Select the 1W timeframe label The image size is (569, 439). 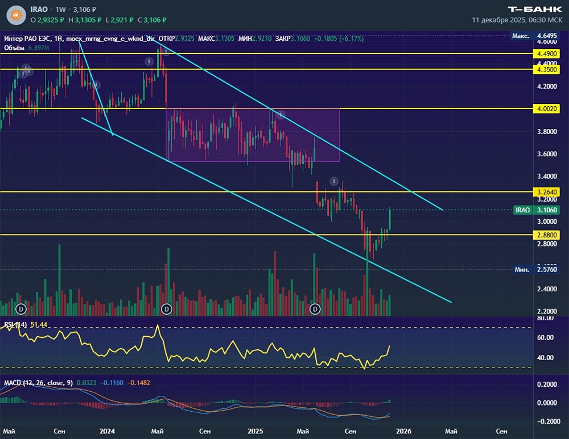pos(61,10)
